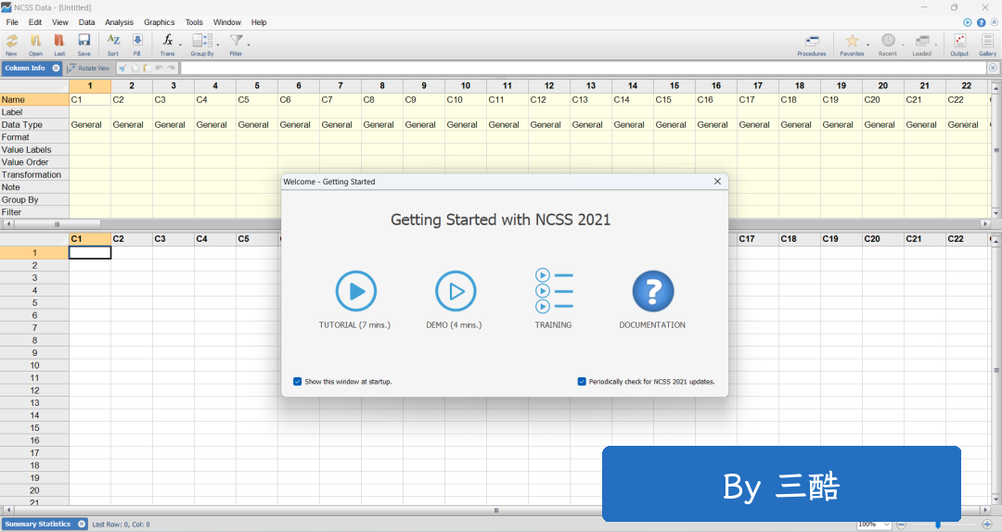Select cell C1 row 1 in data grid

point(90,253)
